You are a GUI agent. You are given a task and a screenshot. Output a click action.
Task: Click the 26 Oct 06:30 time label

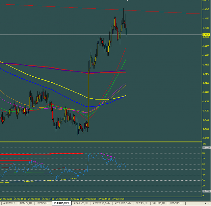[20, 199]
